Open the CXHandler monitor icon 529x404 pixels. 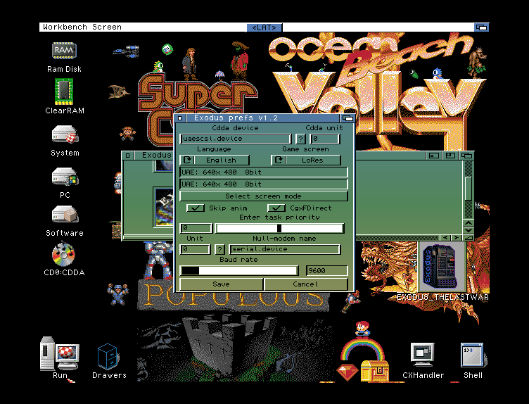click(x=422, y=355)
